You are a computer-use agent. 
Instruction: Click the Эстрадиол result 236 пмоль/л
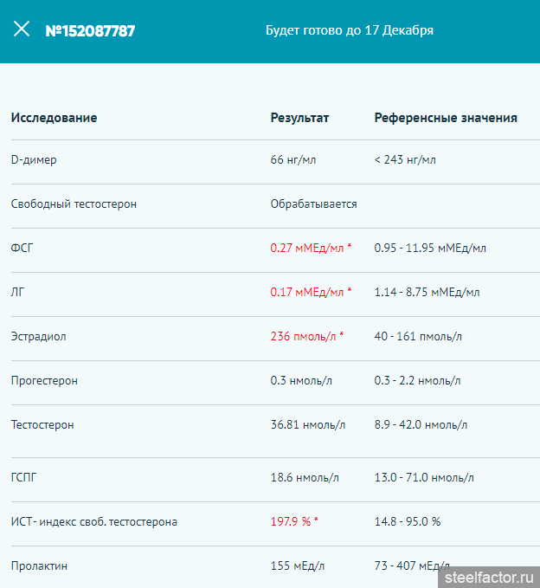pos(307,336)
